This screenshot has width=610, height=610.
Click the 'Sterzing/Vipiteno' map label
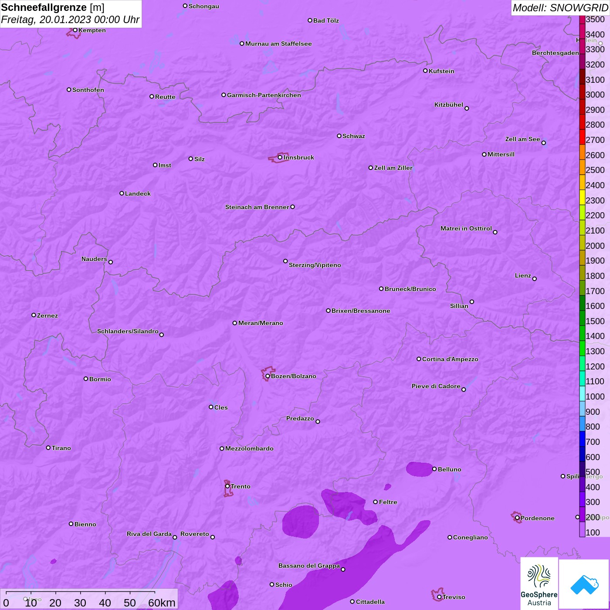tap(315, 265)
